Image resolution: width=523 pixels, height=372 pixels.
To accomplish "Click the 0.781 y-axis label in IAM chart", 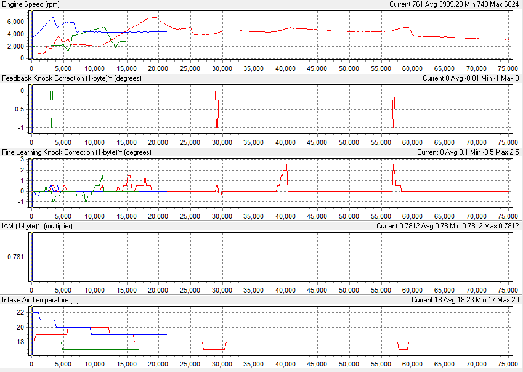I will (15, 257).
